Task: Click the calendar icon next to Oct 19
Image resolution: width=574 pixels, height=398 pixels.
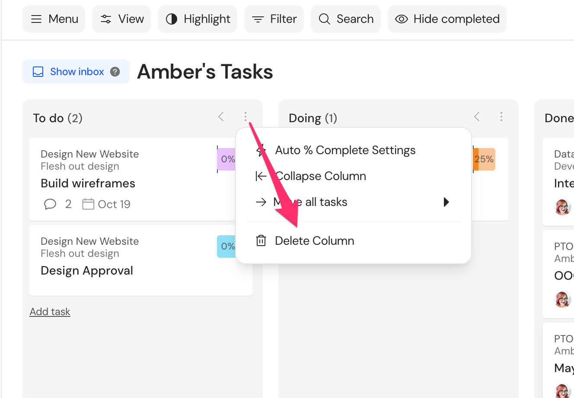Action: point(88,204)
